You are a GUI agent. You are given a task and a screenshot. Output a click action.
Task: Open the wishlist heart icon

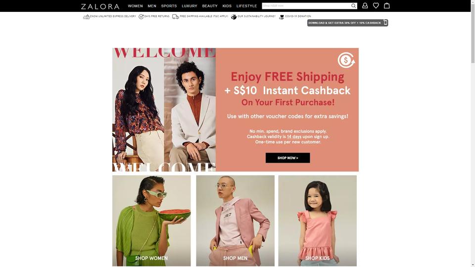[x=376, y=5]
